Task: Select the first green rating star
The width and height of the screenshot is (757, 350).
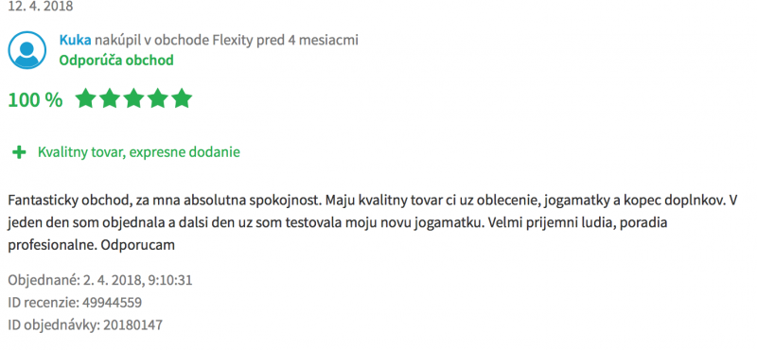Action: [85, 98]
